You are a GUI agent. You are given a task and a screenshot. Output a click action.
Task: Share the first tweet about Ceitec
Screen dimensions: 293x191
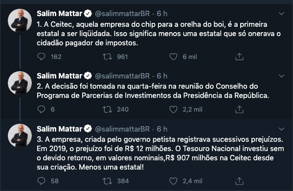coord(239,57)
